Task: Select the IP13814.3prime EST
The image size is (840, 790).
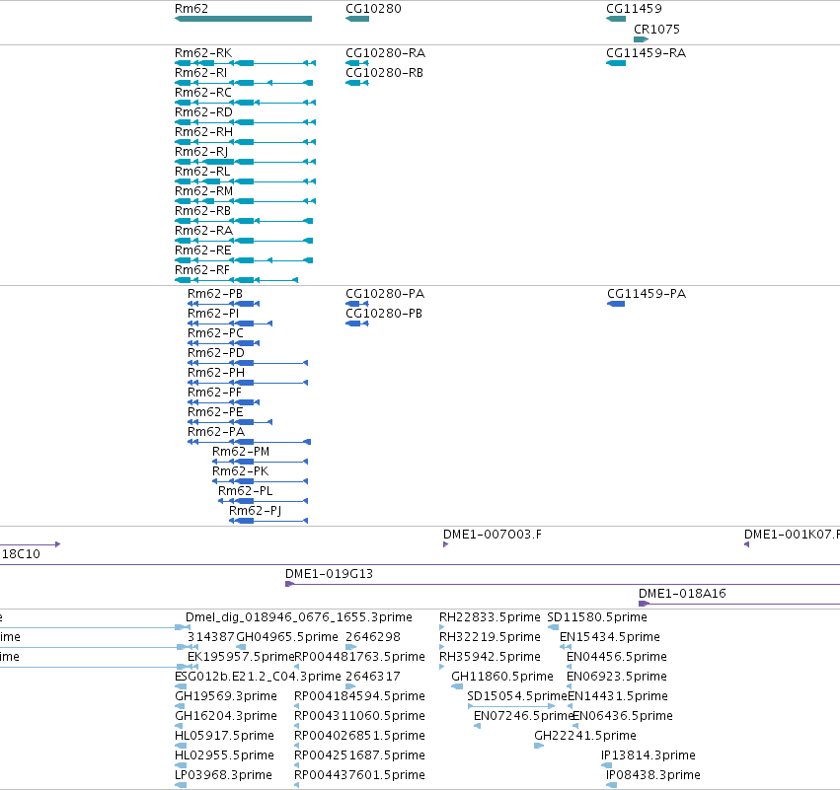Action: coord(606,765)
